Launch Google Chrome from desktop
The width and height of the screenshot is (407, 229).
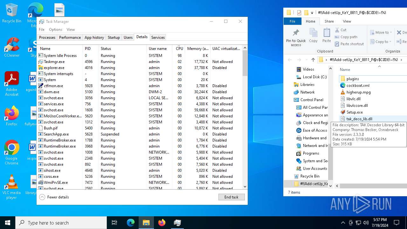pos(11,153)
